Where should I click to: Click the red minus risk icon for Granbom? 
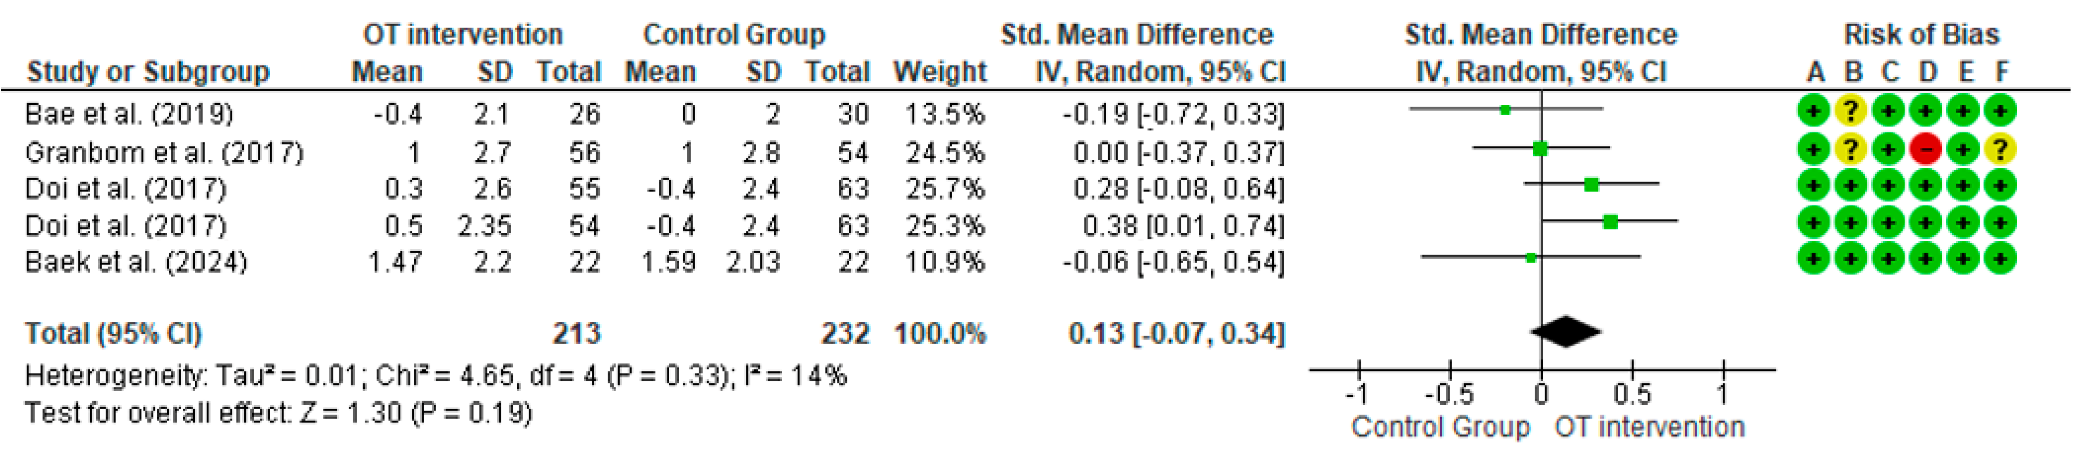click(x=1927, y=149)
